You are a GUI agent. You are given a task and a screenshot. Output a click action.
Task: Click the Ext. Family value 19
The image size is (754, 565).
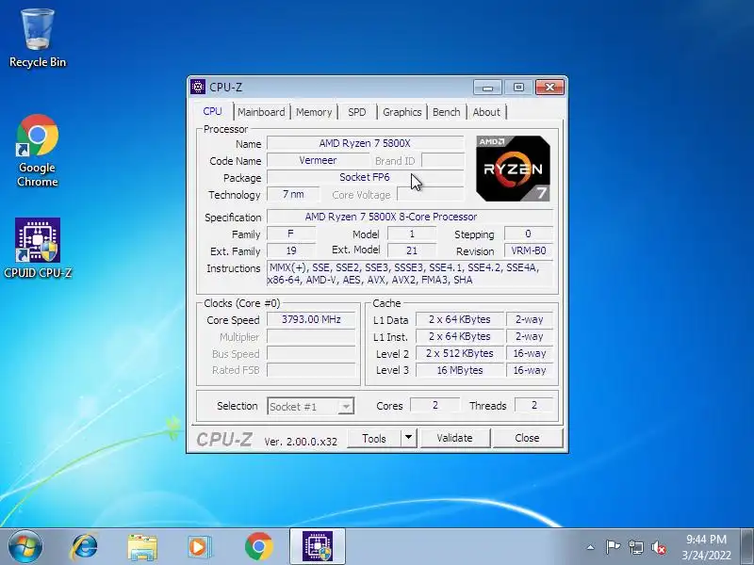291,250
